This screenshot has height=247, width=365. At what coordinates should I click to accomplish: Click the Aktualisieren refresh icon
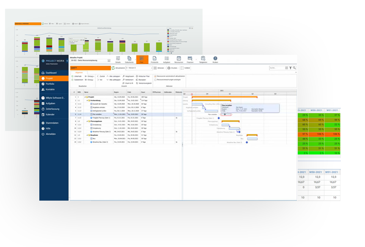113,67
